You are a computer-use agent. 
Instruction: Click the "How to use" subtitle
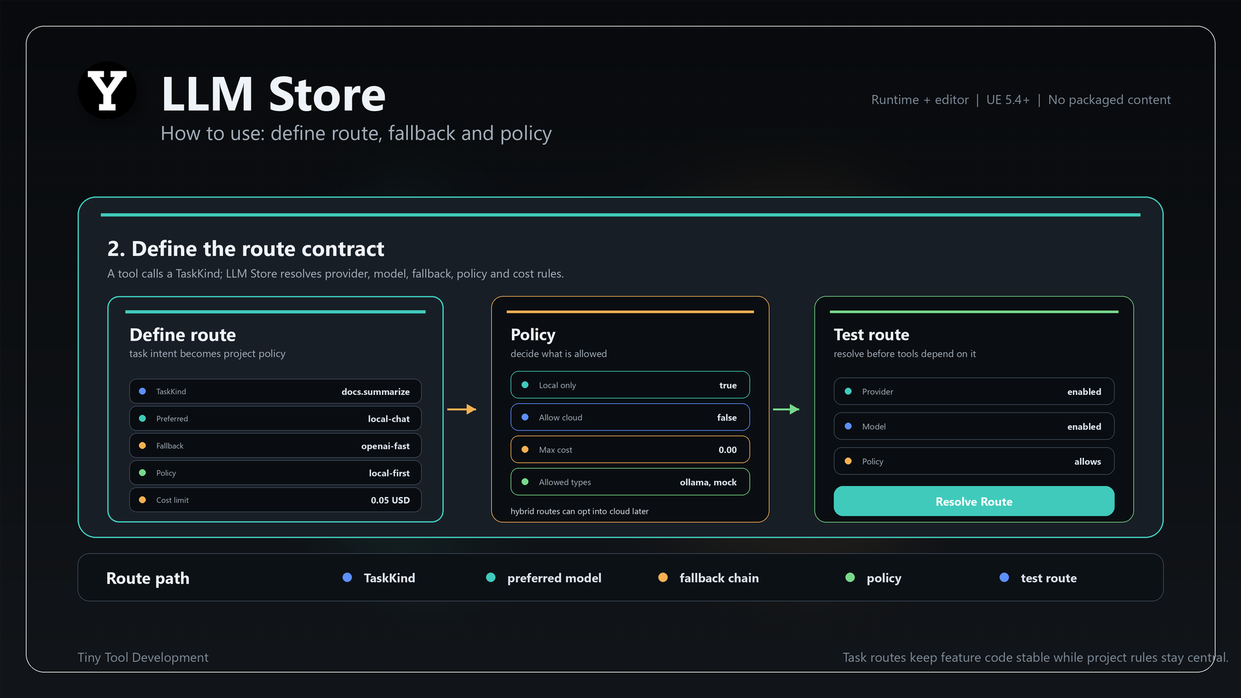(x=356, y=133)
